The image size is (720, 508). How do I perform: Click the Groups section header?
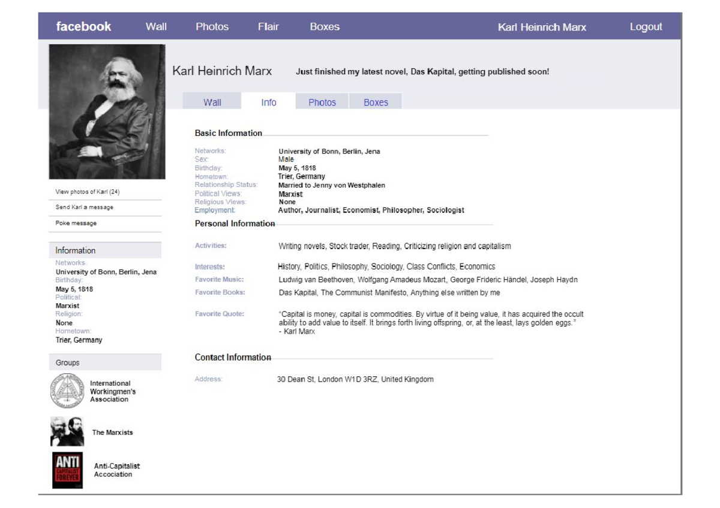tap(68, 362)
